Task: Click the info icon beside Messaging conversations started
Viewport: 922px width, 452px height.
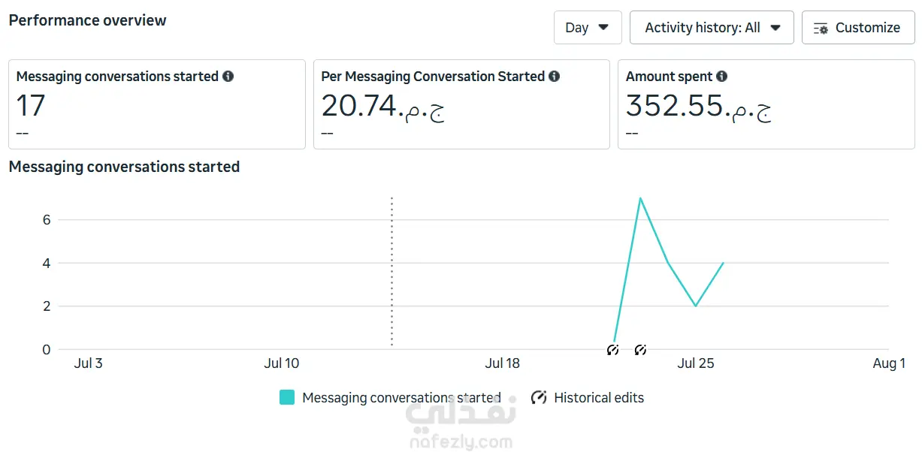Action: pyautogui.click(x=228, y=77)
